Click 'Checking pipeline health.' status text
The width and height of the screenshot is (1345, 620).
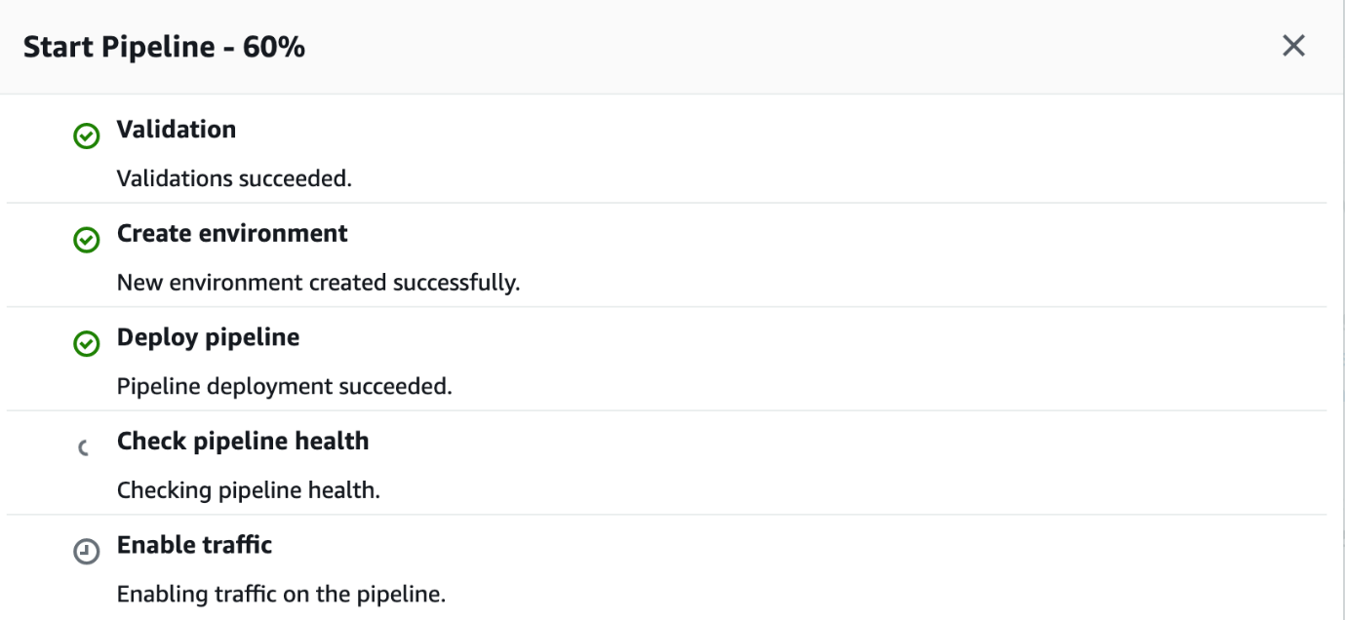click(248, 490)
